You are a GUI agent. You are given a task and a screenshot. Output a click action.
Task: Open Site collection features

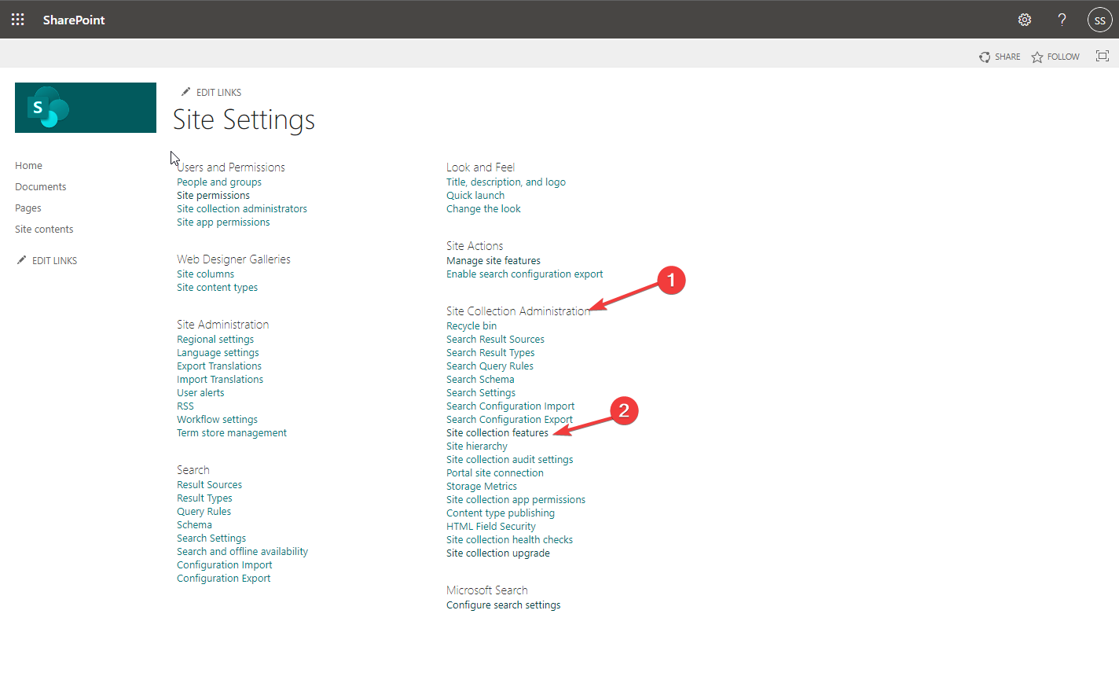coord(497,432)
